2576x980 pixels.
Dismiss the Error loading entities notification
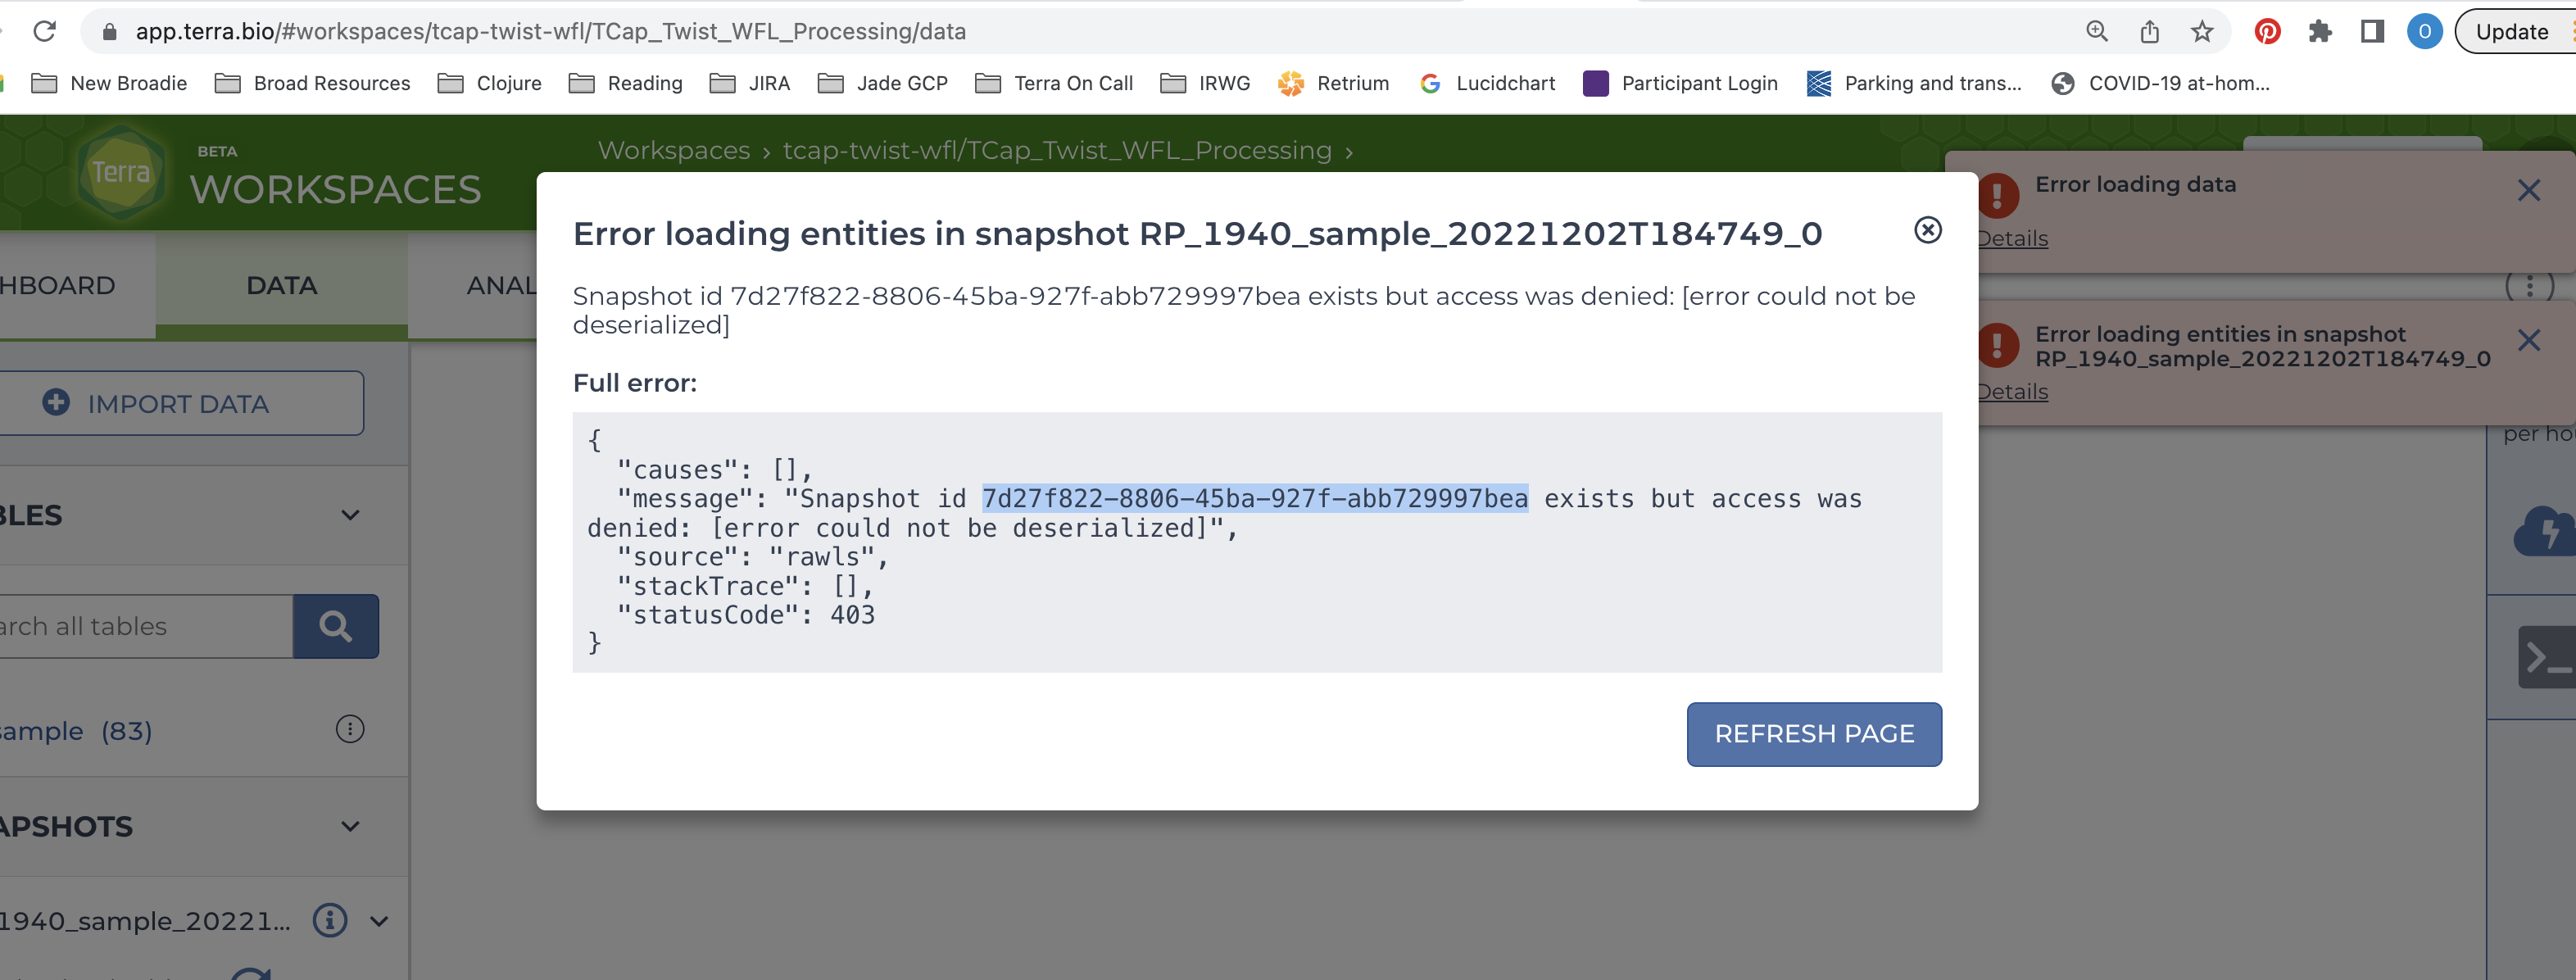[2528, 340]
